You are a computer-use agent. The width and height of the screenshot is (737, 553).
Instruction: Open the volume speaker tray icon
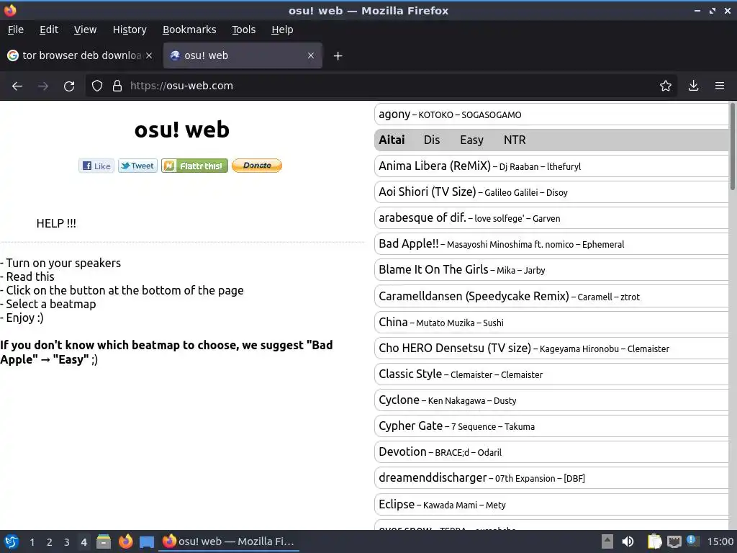point(628,541)
